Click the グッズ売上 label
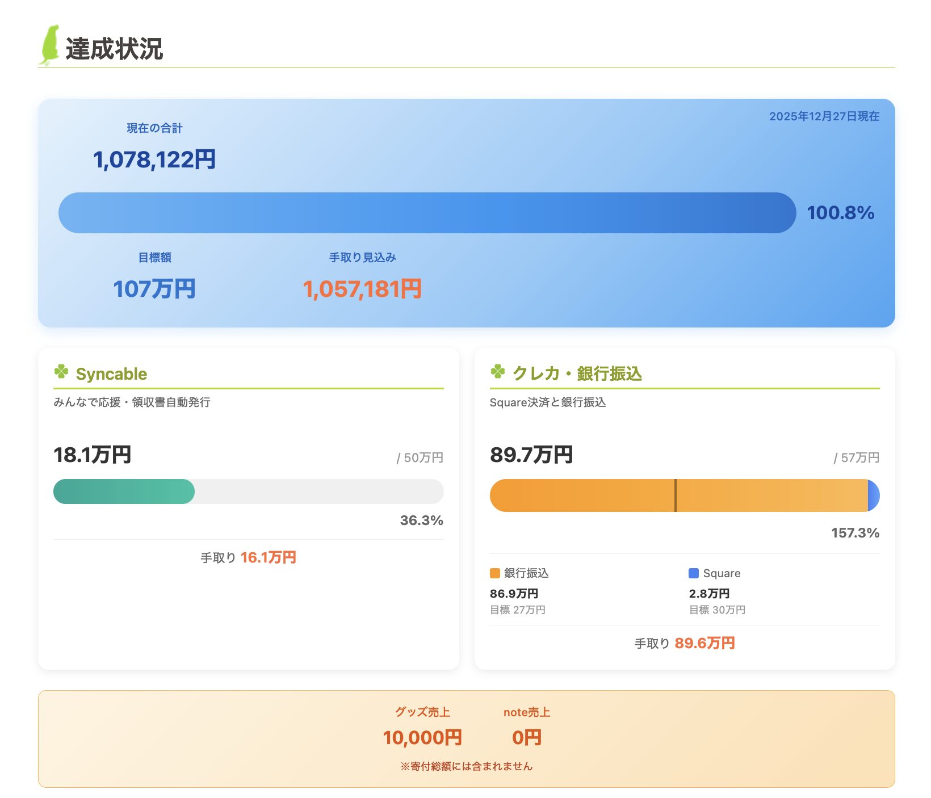Image resolution: width=931 pixels, height=798 pixels. (422, 712)
